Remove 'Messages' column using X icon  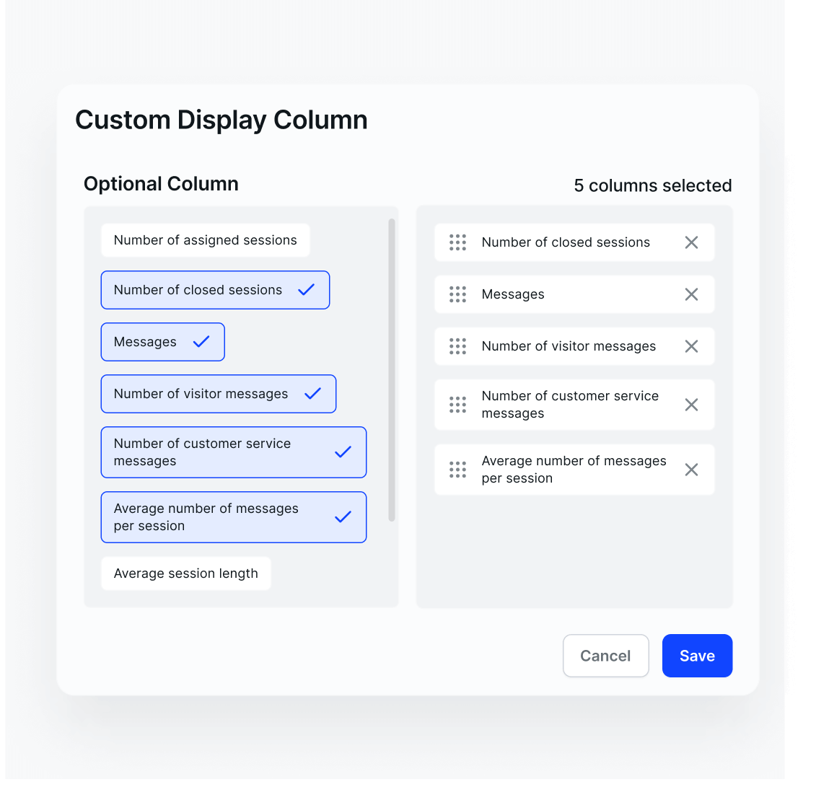[691, 294]
